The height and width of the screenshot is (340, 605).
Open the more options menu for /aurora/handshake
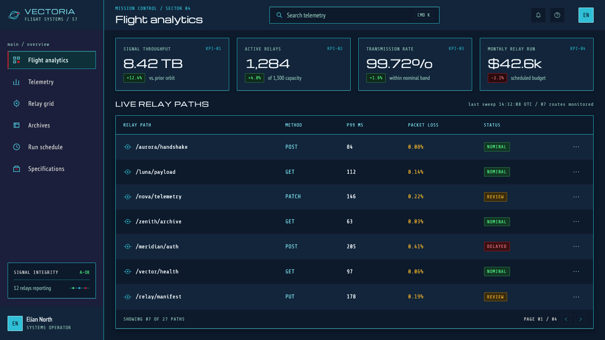pyautogui.click(x=576, y=147)
